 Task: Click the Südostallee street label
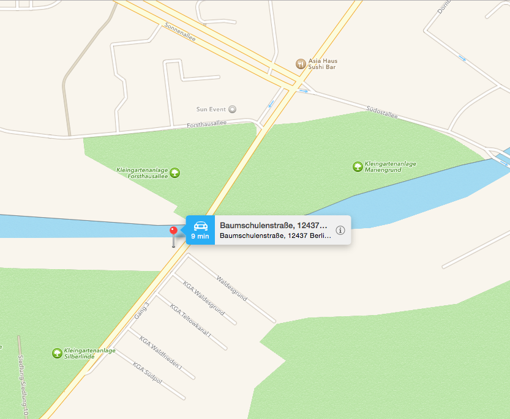coord(382,112)
